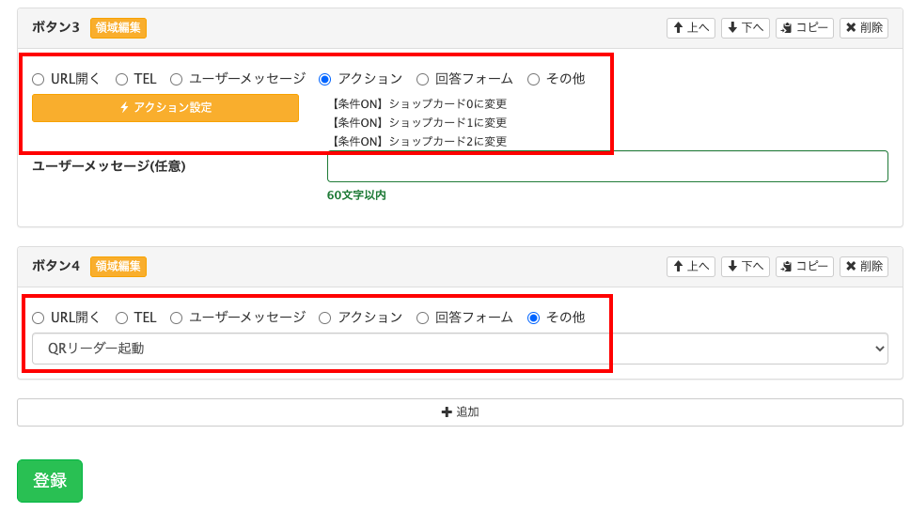Select TEL radio in ボタン4
This screenshot has width=911, height=512.
click(121, 318)
